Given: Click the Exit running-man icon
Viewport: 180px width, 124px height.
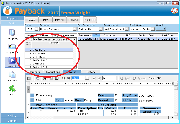Looking at the screenshot, I should (x=12, y=89).
